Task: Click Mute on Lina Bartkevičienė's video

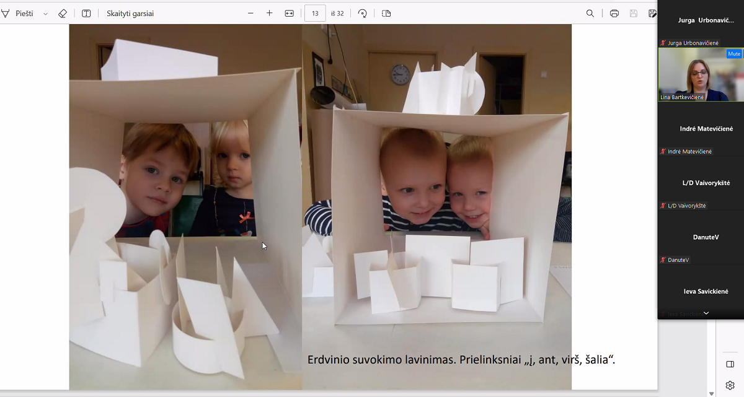Action: coord(734,54)
